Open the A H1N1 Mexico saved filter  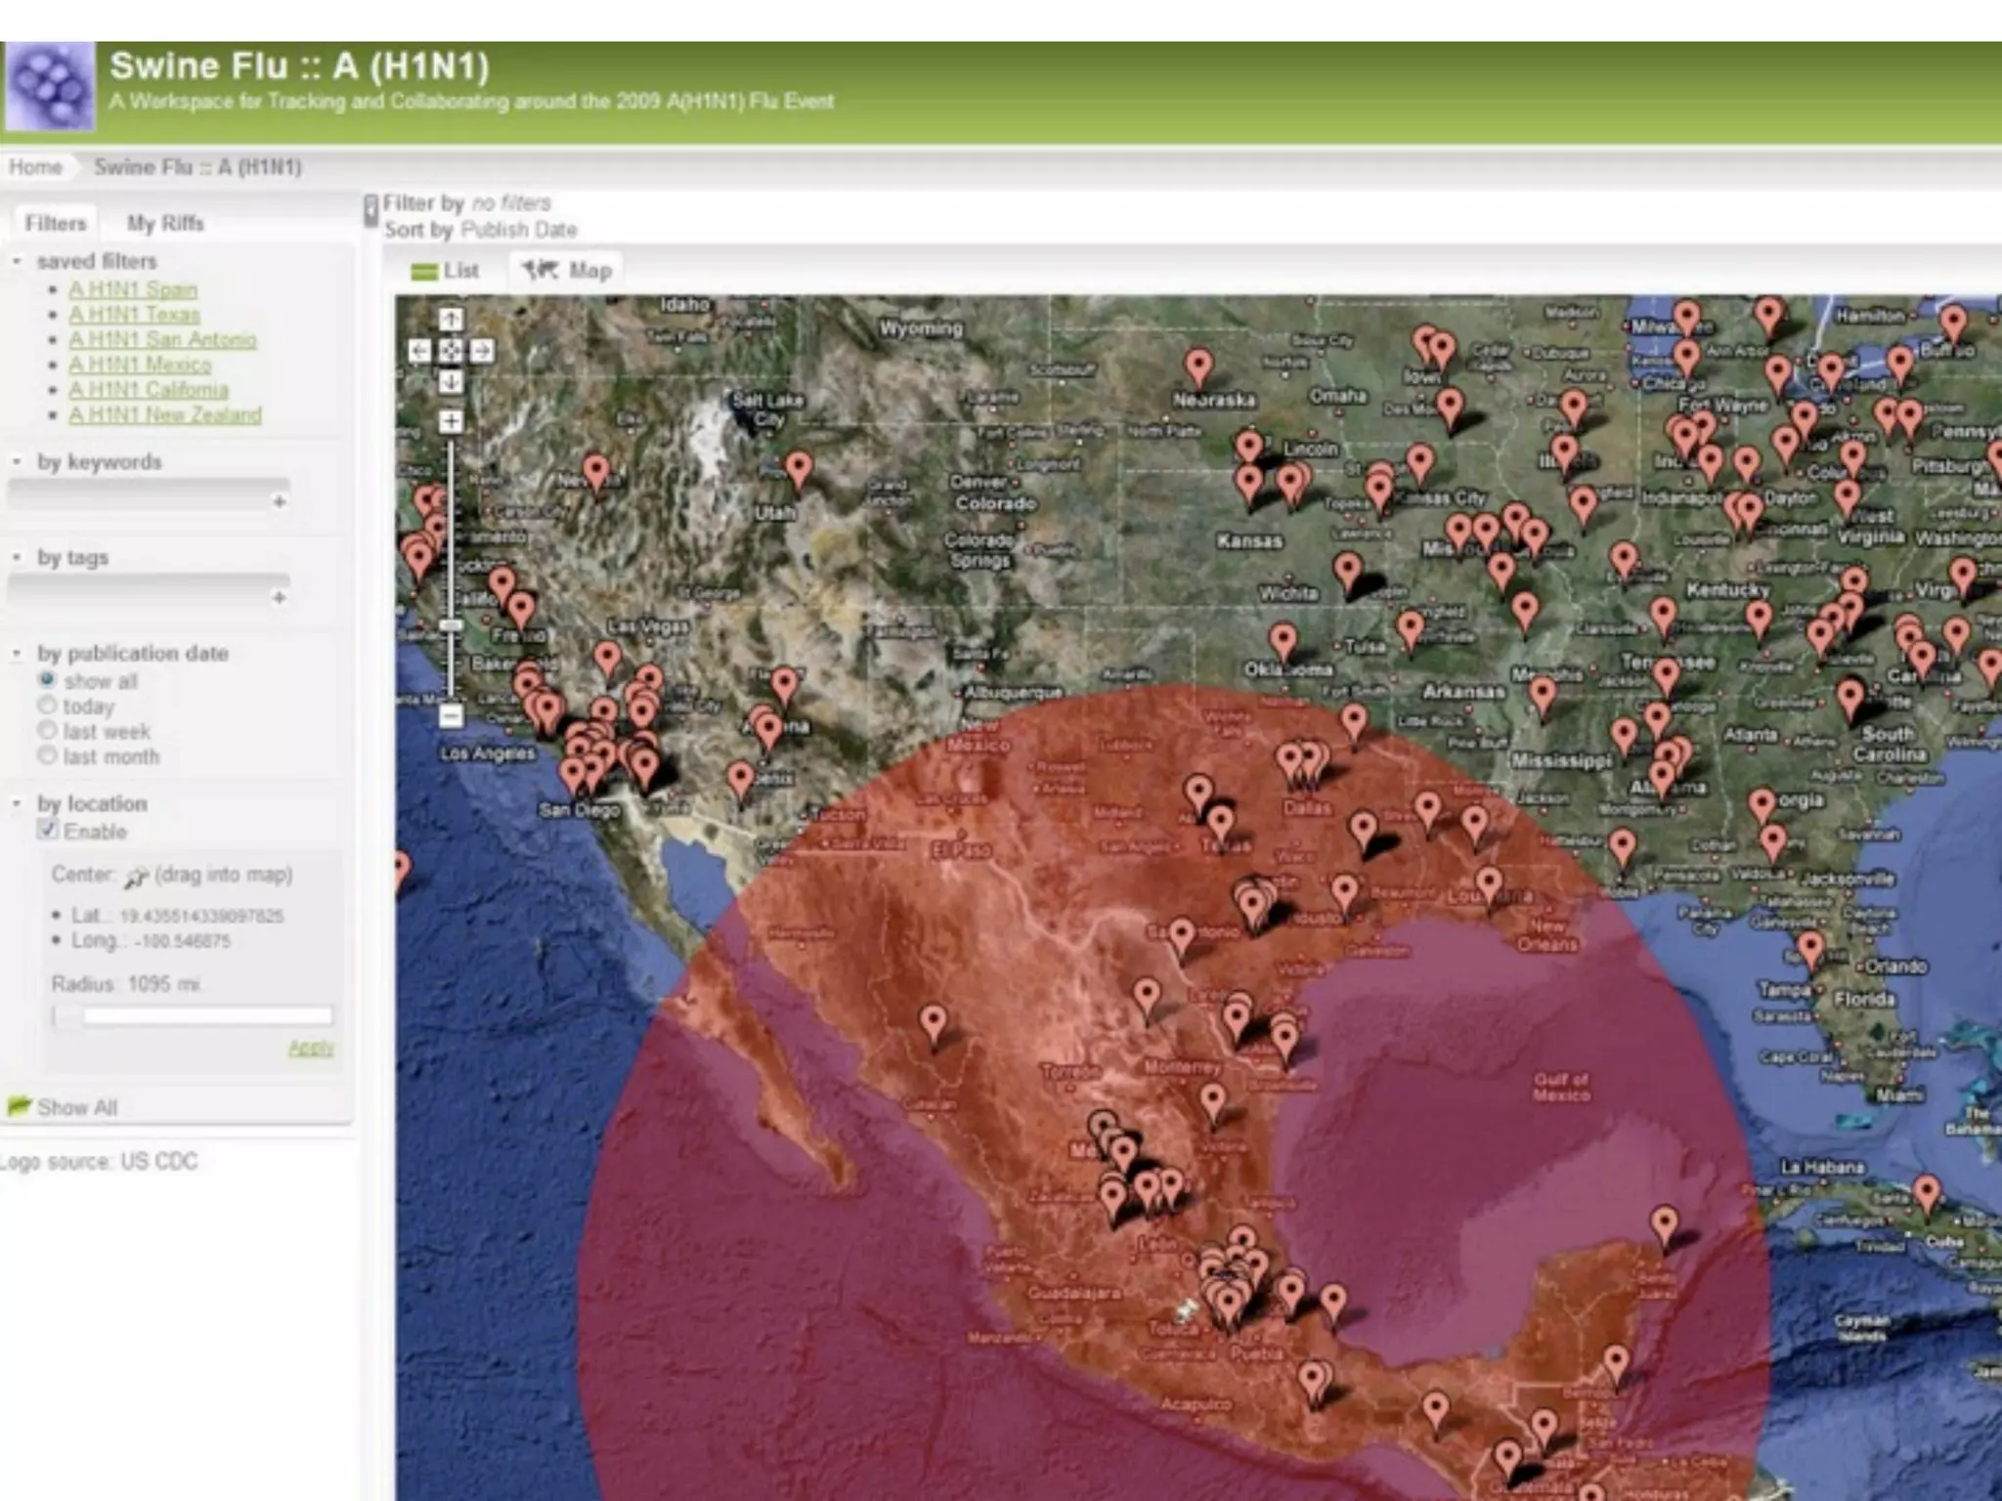click(x=140, y=365)
